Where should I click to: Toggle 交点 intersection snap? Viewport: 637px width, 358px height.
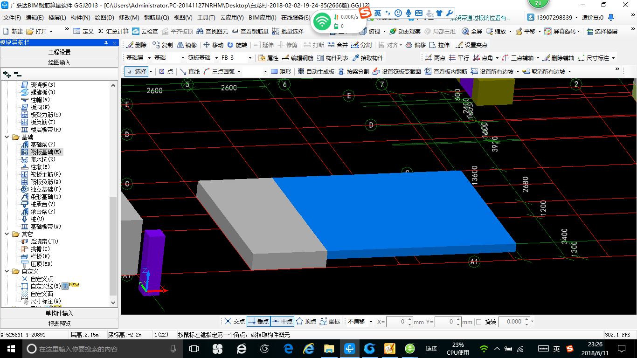235,321
